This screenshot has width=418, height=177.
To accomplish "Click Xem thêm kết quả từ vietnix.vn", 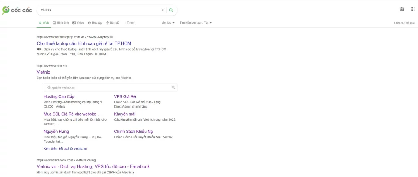I will (x=65, y=148).
